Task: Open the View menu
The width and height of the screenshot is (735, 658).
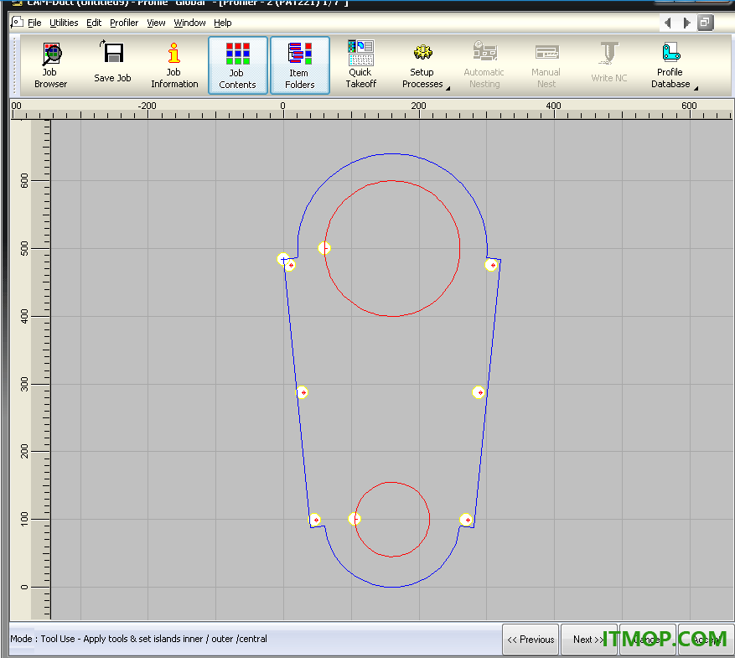Action: [156, 23]
